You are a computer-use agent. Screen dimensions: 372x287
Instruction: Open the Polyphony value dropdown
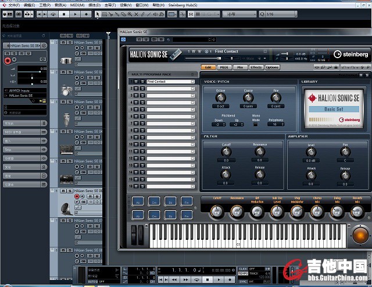point(277,124)
